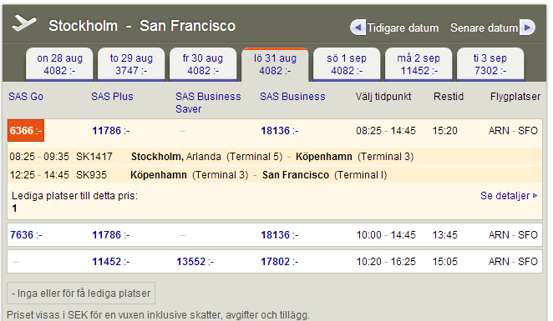Select the highlighted 6366 SAS Go fare

point(26,131)
